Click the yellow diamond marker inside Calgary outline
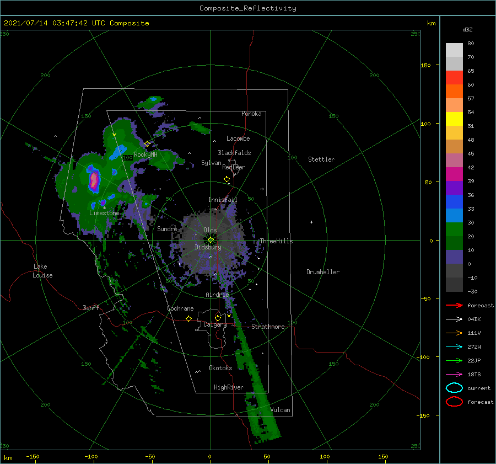Screen dimensions: 496x464 pyautogui.click(x=218, y=318)
